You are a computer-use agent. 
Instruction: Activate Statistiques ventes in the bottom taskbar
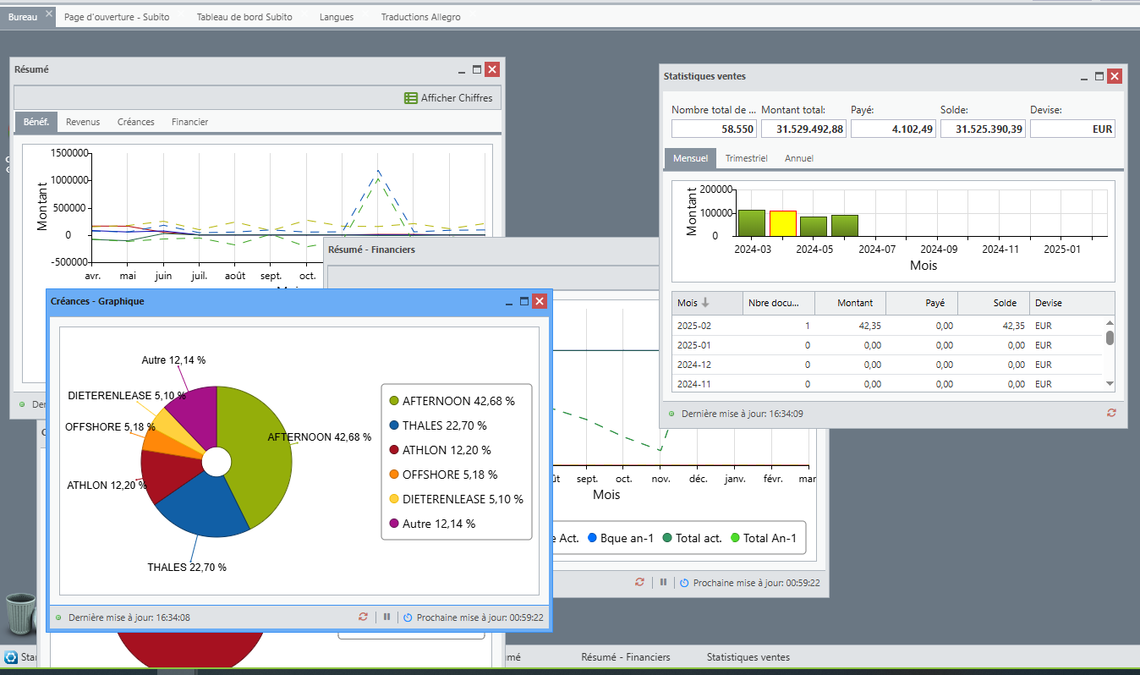point(748,657)
